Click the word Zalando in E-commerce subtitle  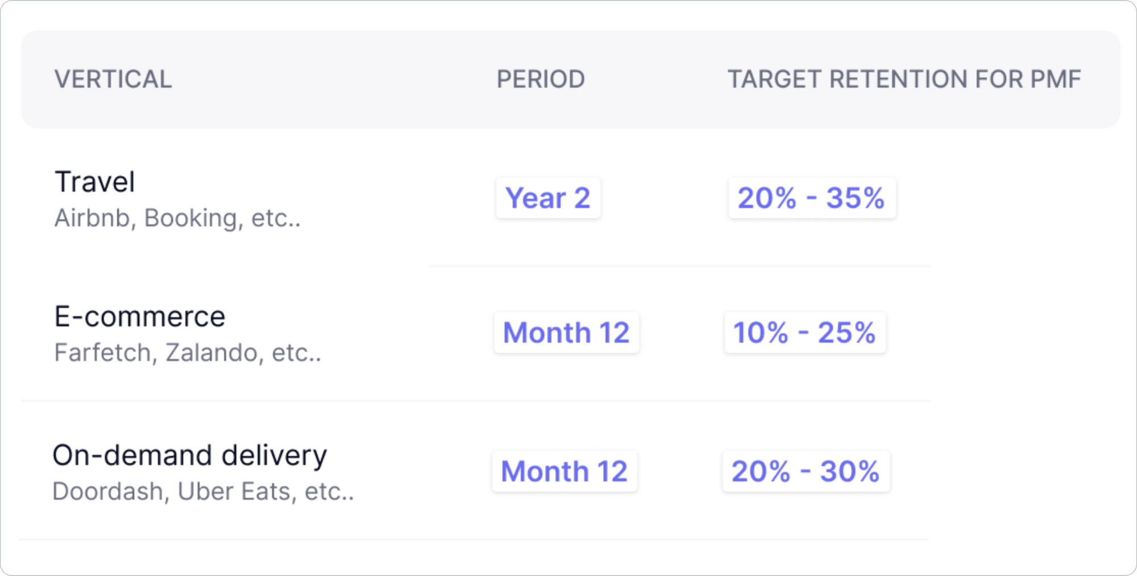211,353
